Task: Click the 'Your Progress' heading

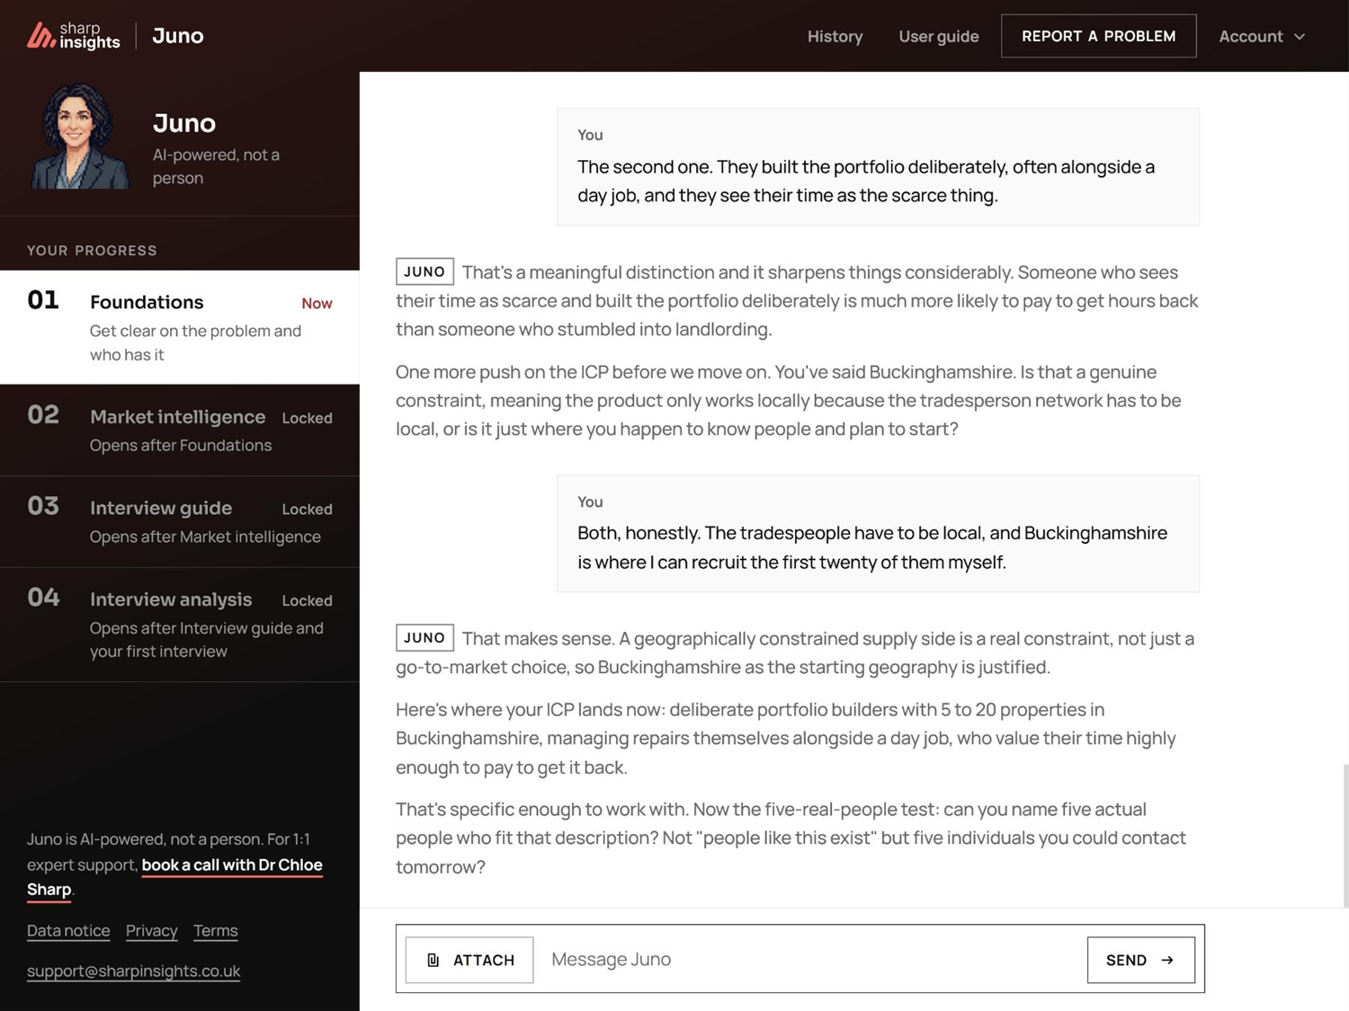Action: coord(92,251)
